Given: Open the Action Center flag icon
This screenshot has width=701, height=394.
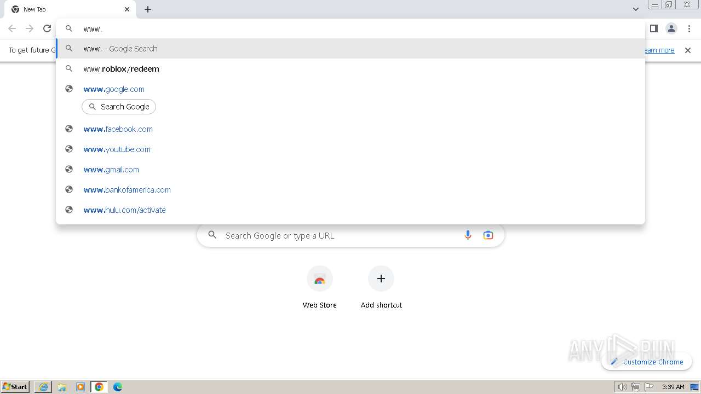Looking at the screenshot, I should tap(649, 387).
